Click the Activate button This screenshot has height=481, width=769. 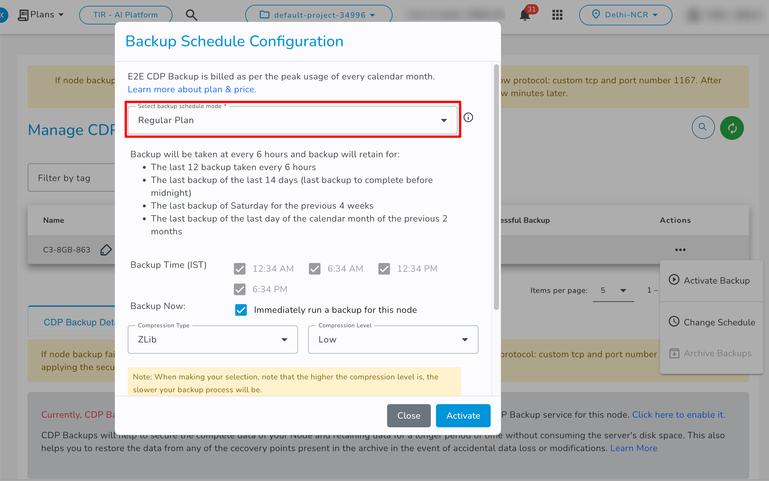[x=463, y=416]
